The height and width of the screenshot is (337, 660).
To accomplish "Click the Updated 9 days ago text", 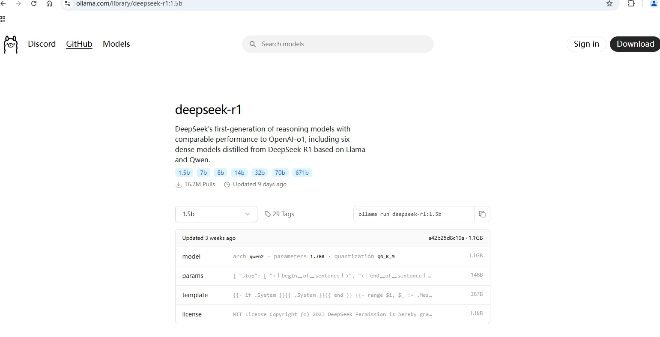I will [260, 185].
